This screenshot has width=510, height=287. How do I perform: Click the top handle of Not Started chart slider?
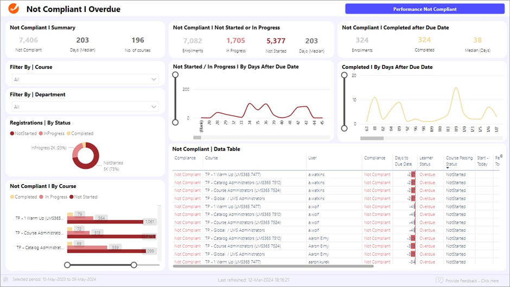point(175,75)
